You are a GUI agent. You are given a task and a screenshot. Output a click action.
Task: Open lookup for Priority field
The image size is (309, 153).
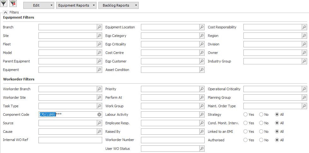point(202,89)
